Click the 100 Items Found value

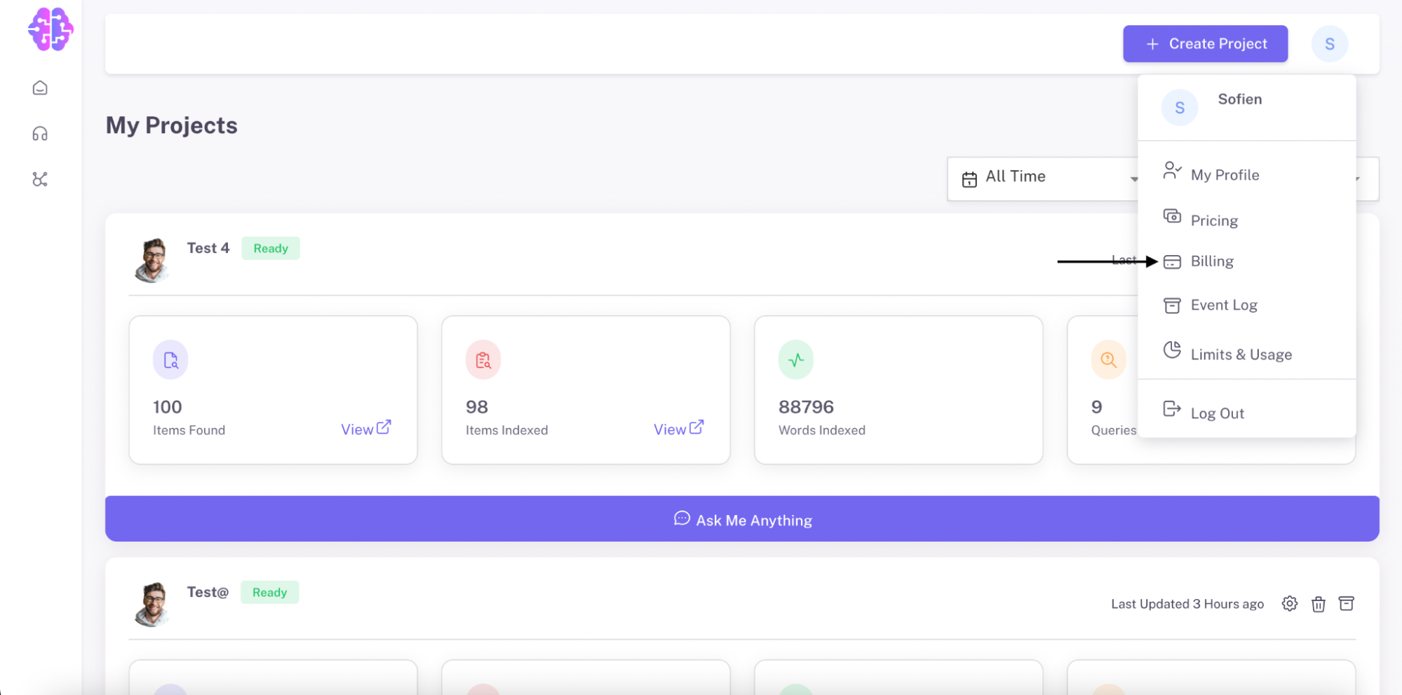tap(168, 407)
